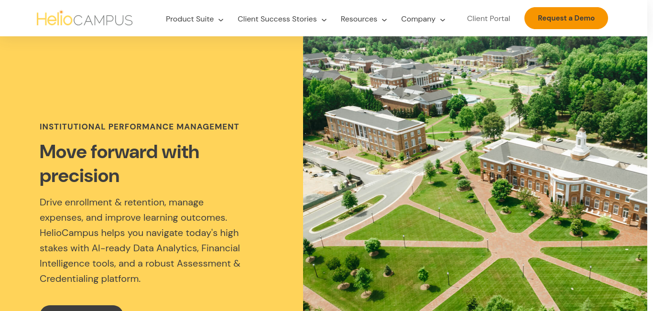The width and height of the screenshot is (653, 311).
Task: Expand the Product Suite chevron arrow
Action: coord(221,20)
